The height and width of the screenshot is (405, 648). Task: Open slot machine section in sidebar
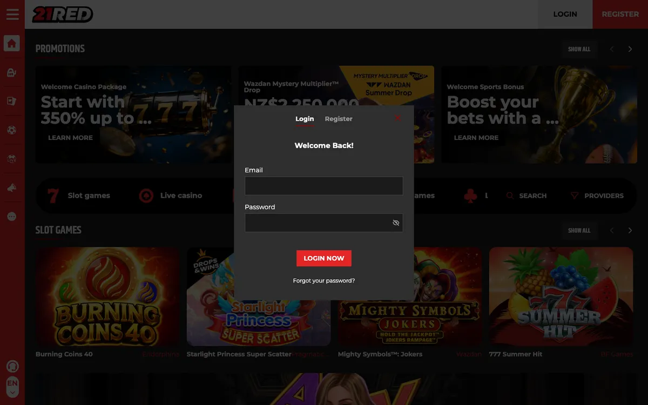12,72
